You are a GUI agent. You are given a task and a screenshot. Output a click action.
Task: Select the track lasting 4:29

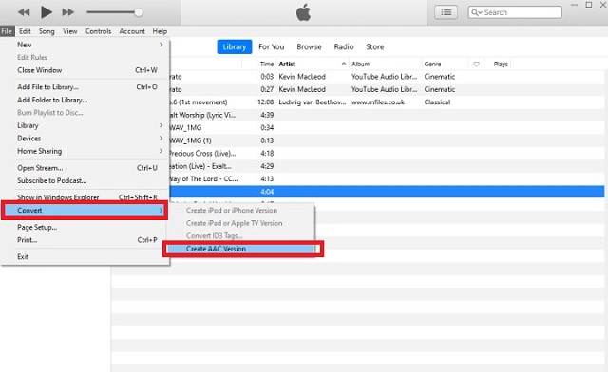[x=387, y=166]
